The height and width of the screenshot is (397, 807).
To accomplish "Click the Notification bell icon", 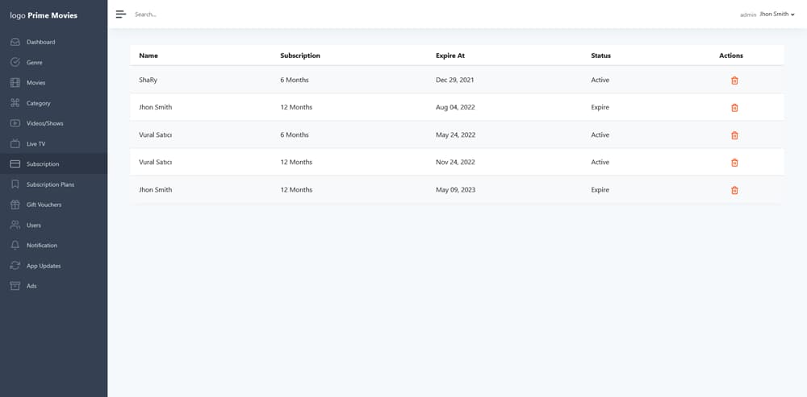I will pos(15,246).
